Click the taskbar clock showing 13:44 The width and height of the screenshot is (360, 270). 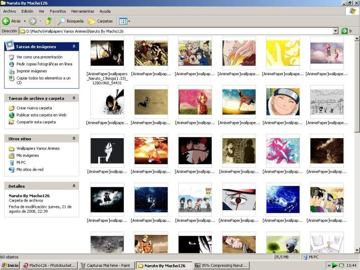click(x=351, y=265)
